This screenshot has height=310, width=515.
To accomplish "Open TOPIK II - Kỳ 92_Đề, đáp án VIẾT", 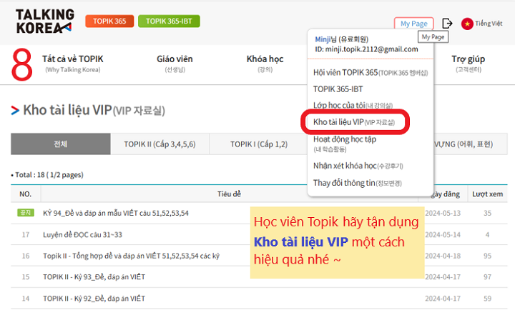I will click(x=94, y=298).
